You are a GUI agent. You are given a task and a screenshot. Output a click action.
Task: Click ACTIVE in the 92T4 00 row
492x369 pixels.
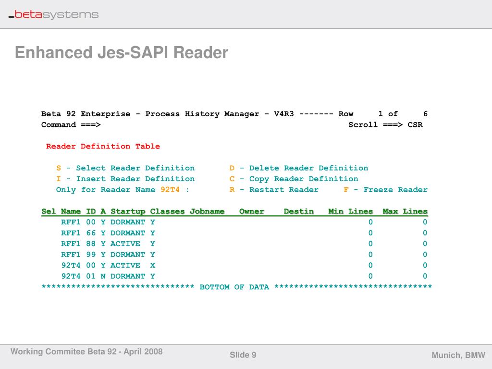[x=125, y=265]
